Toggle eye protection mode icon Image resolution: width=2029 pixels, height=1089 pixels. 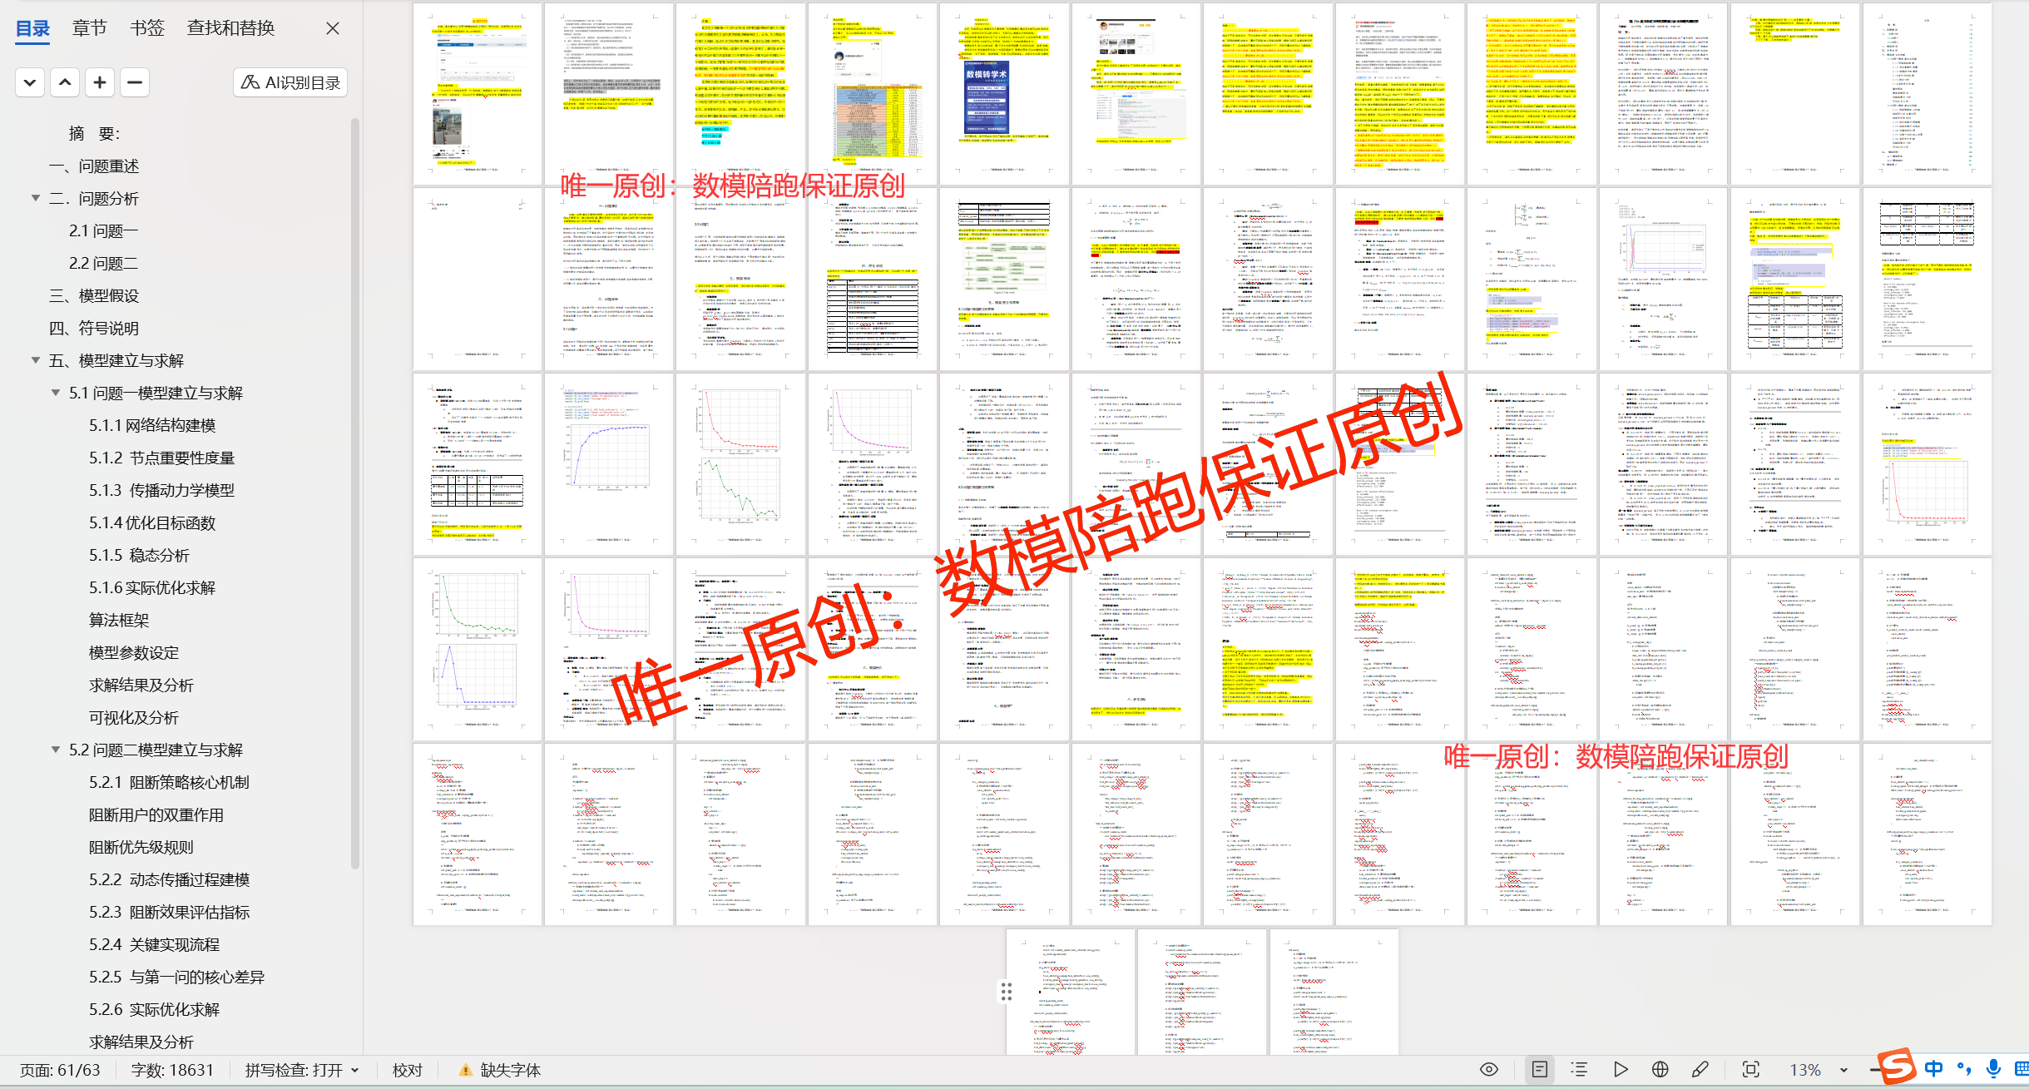1489,1070
